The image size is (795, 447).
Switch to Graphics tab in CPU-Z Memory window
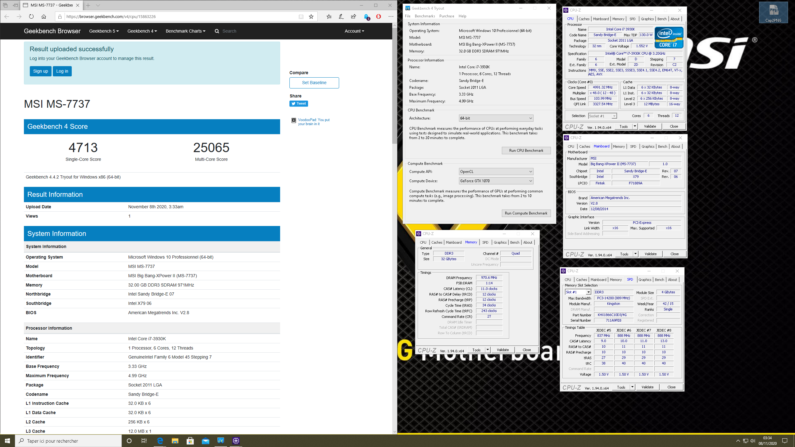click(x=500, y=242)
